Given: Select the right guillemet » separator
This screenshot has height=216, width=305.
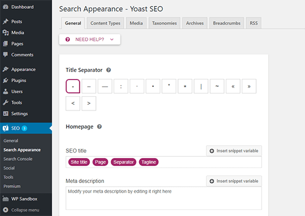Looking at the screenshot, I should pos(249,86).
